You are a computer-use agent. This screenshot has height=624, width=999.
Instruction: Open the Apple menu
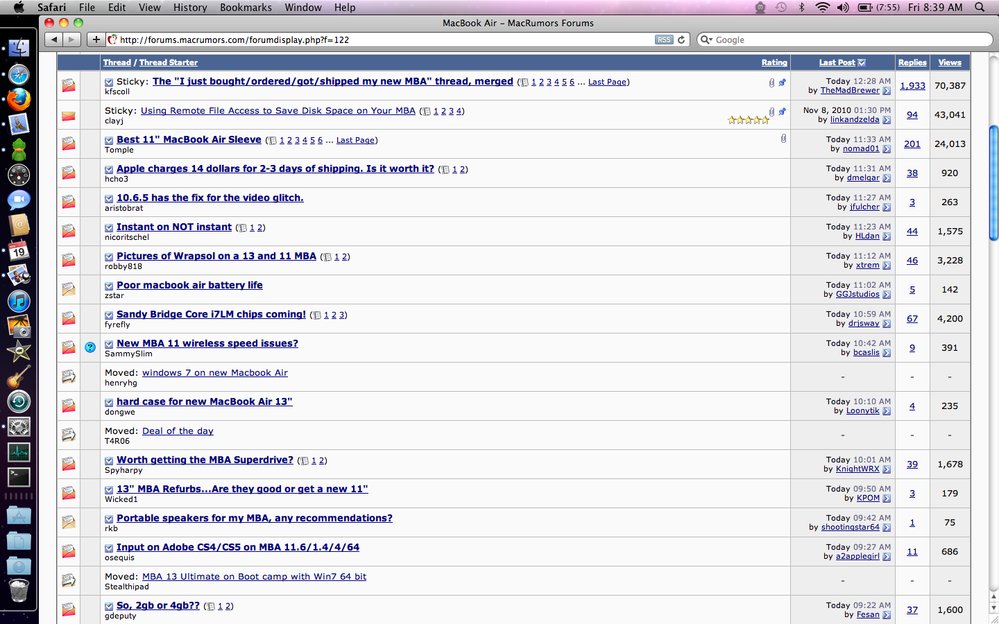[x=19, y=8]
